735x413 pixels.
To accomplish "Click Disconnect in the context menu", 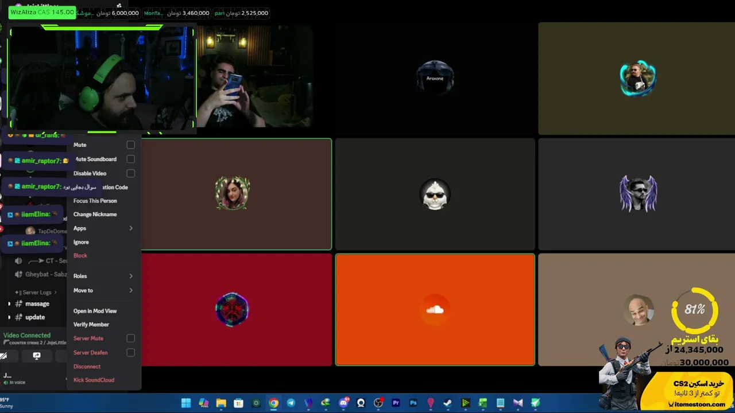I will pos(87,367).
